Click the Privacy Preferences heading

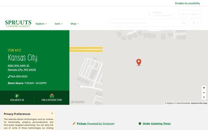point(17,114)
